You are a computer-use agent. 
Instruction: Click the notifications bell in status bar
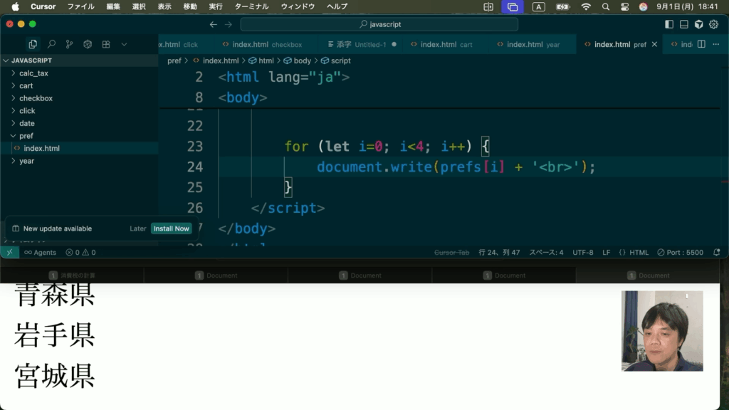point(716,252)
